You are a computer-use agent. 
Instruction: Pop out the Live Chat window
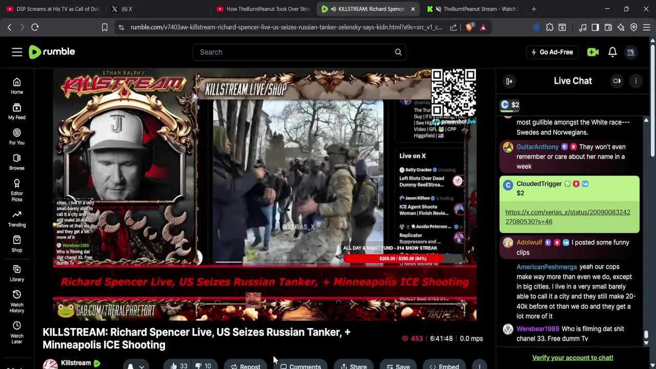(x=617, y=81)
